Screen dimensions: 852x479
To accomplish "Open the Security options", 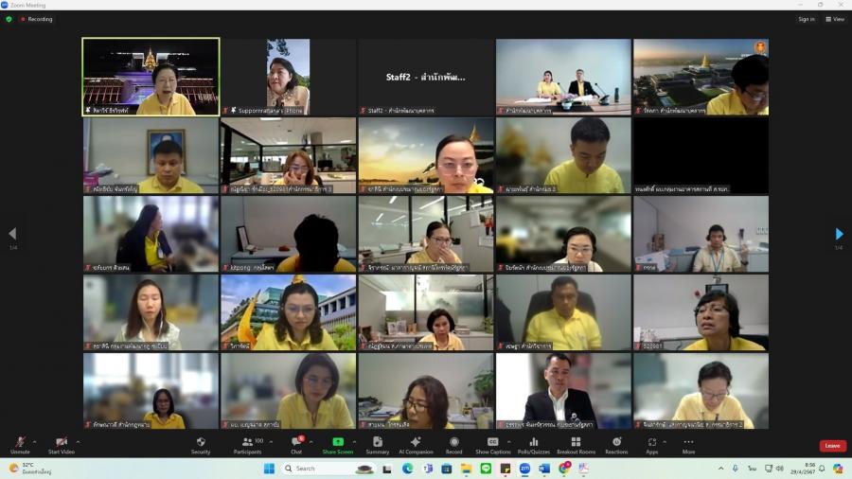I will coord(201,444).
